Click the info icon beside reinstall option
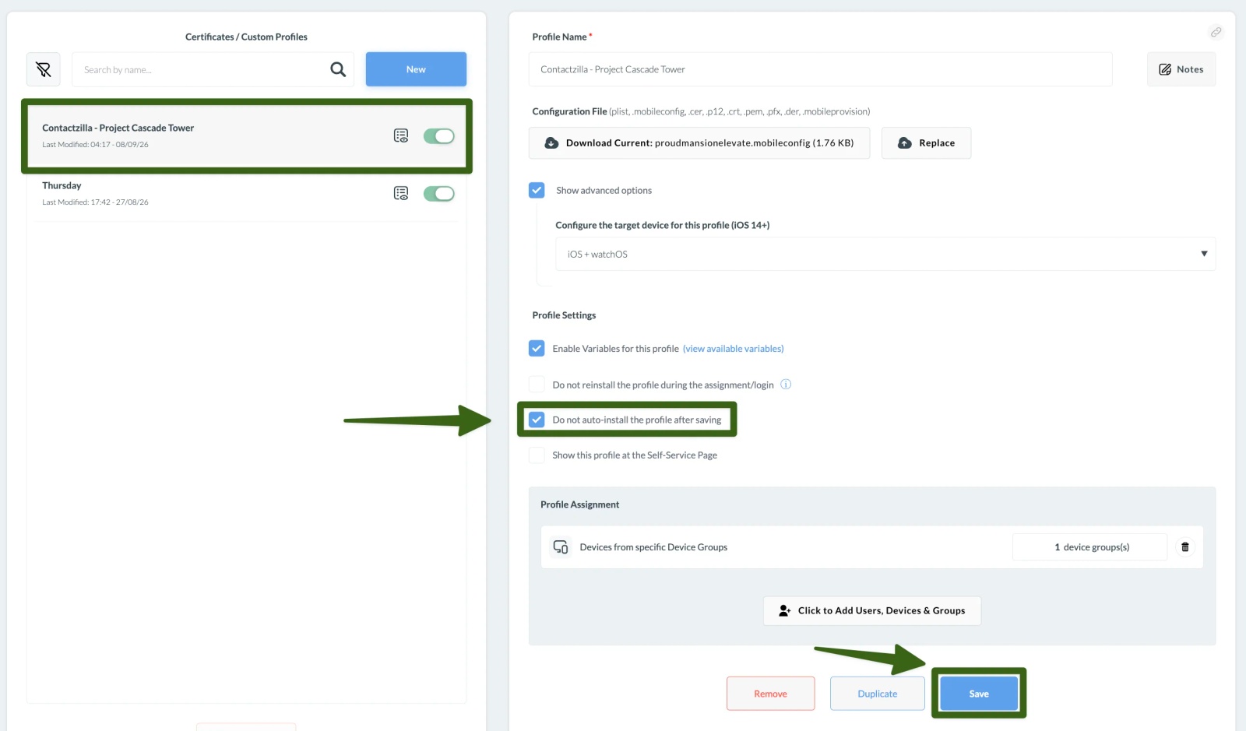This screenshot has height=731, width=1246. point(786,384)
